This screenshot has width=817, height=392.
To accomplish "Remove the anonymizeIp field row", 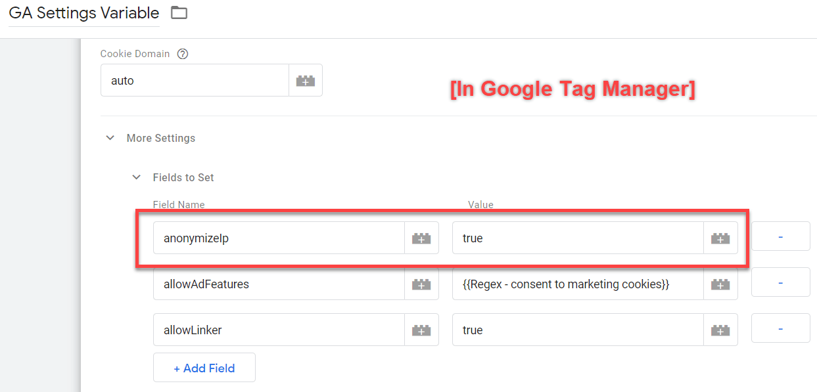I will coord(780,236).
